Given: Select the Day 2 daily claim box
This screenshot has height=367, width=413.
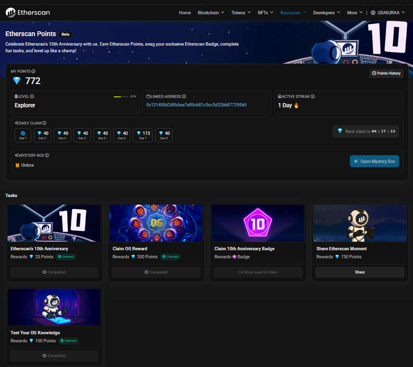Looking at the screenshot, I should (43, 135).
